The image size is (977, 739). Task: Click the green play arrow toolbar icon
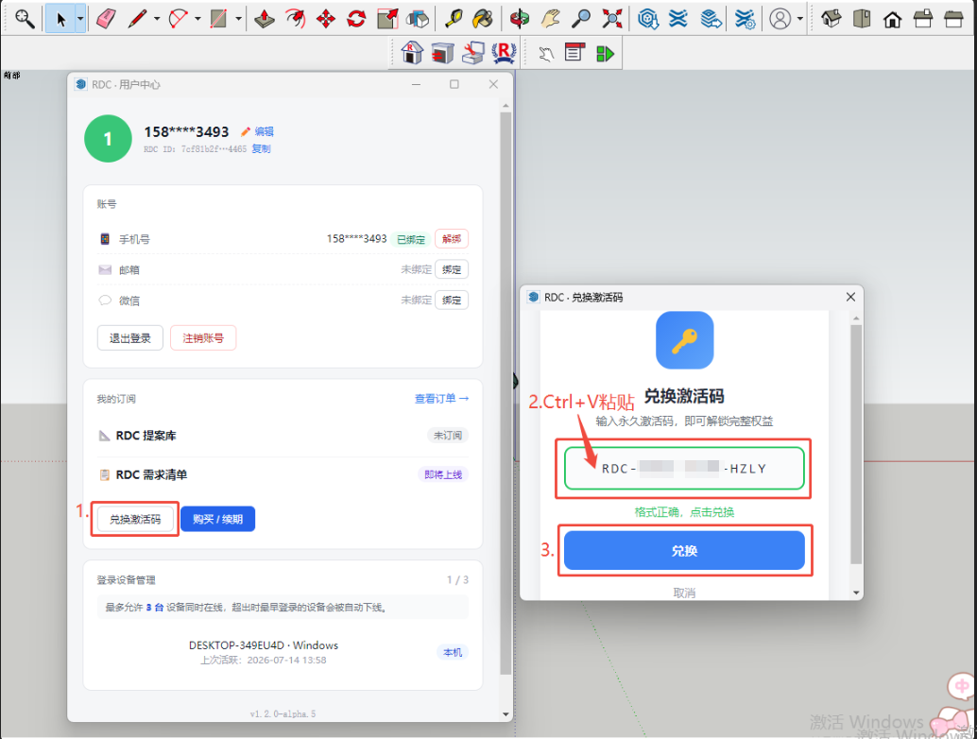(605, 54)
